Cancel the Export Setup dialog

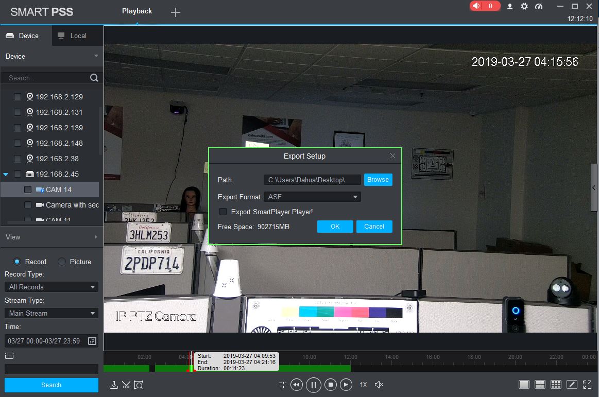(374, 227)
